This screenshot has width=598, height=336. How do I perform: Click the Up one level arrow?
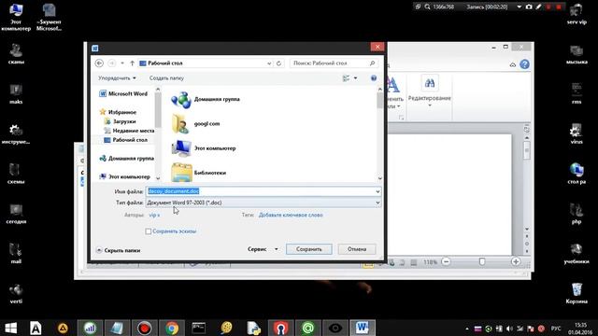point(132,63)
